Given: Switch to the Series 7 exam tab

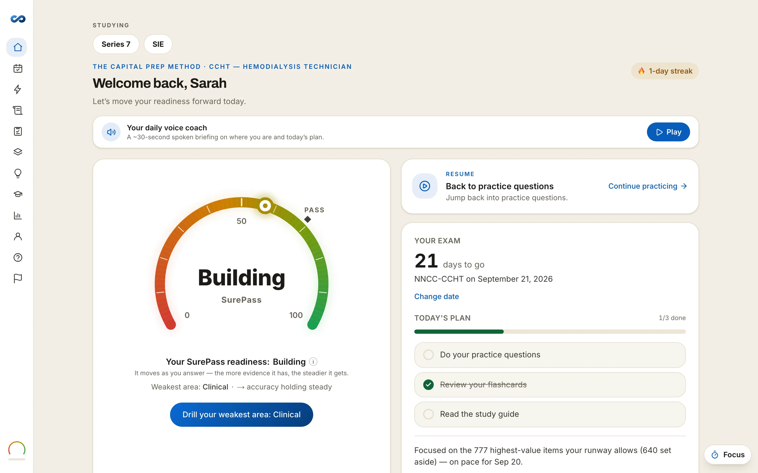Looking at the screenshot, I should coord(116,44).
